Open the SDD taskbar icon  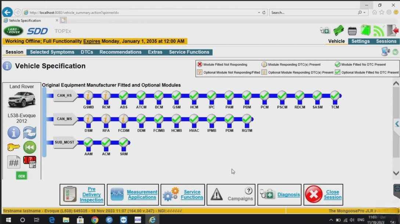point(138,220)
